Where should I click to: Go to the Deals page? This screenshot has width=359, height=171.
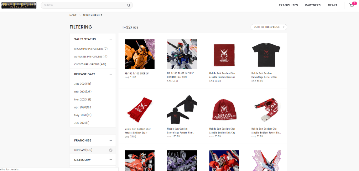click(x=332, y=5)
